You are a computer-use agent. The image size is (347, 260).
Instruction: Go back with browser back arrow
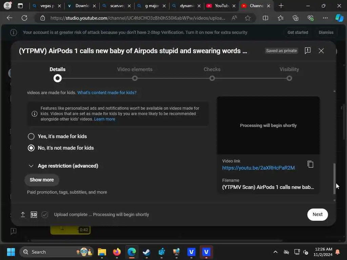pyautogui.click(x=9, y=18)
